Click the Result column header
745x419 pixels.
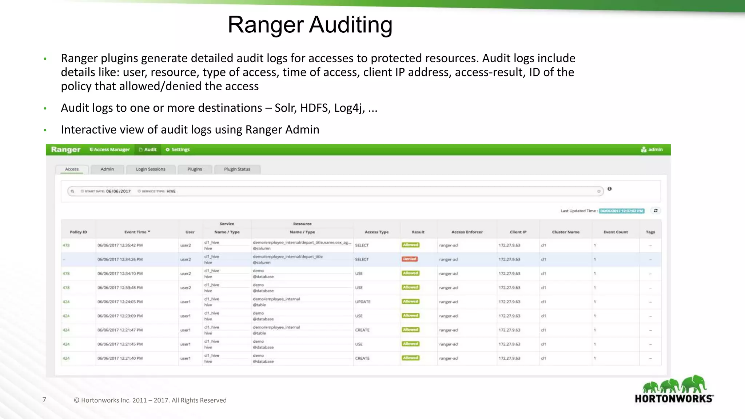(418, 232)
